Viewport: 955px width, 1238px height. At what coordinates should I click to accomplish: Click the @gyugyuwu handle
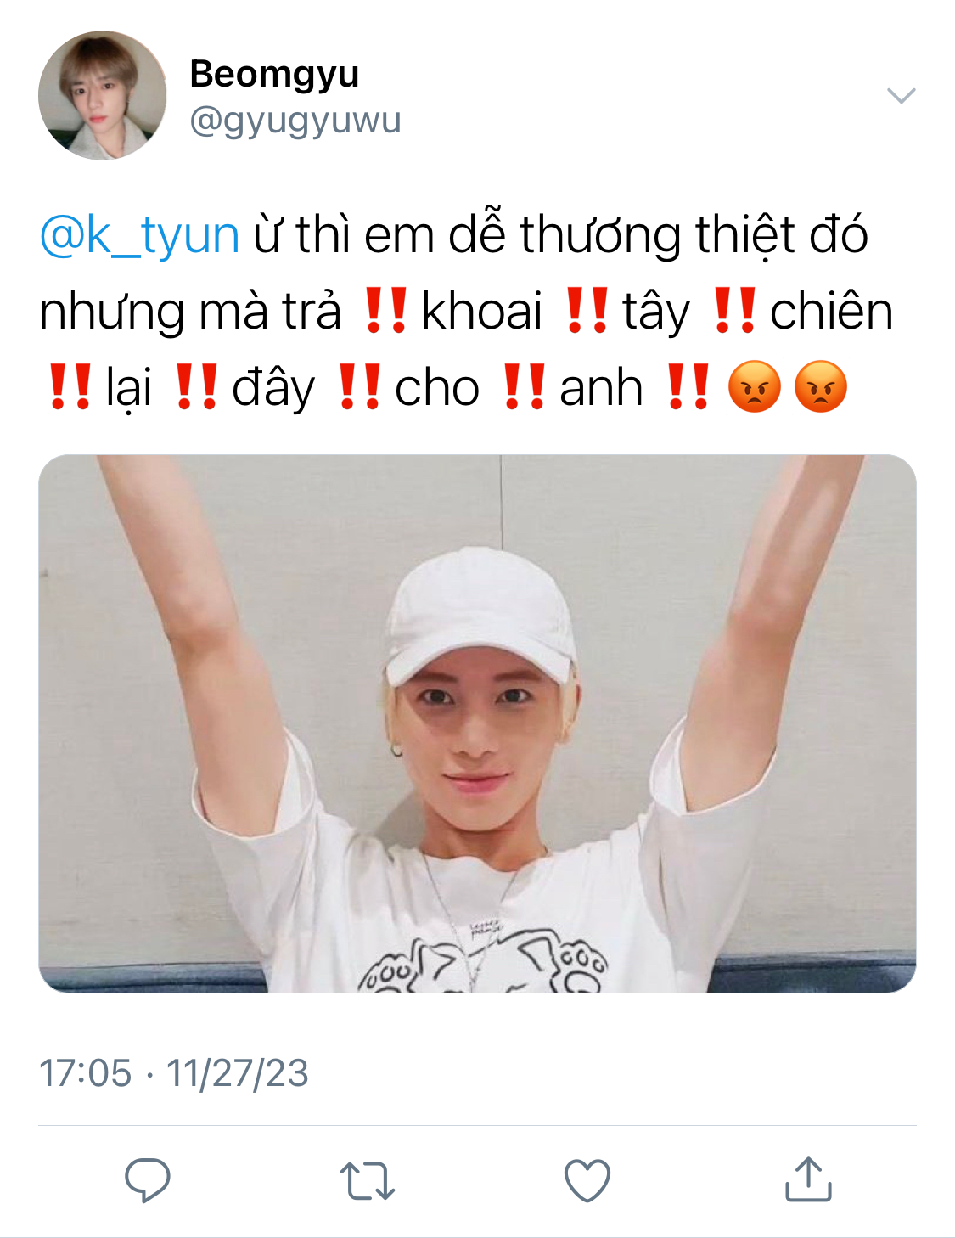tap(295, 121)
